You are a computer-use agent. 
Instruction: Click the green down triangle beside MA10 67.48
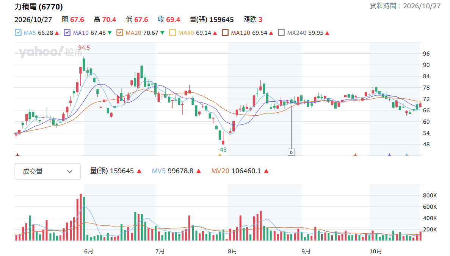pos(110,33)
